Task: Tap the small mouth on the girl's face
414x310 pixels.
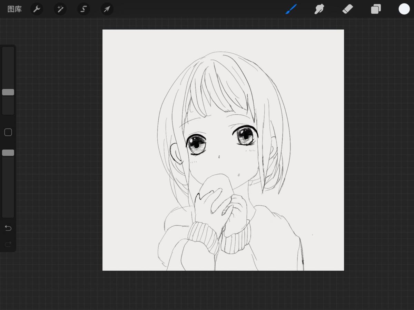Action: tap(238, 175)
